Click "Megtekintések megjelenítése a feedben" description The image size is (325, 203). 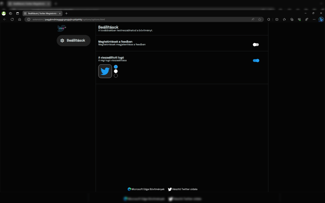[122, 44]
